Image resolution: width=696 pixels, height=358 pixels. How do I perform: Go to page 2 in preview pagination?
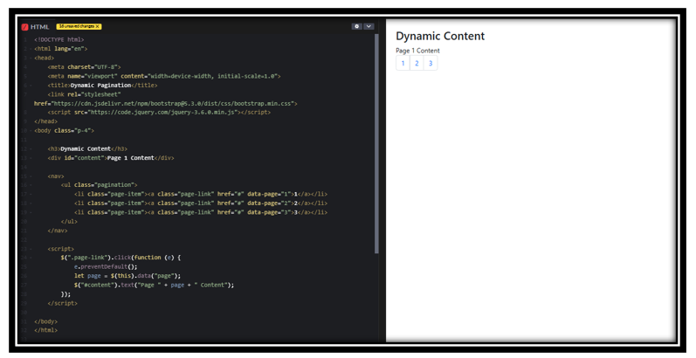[x=417, y=63]
